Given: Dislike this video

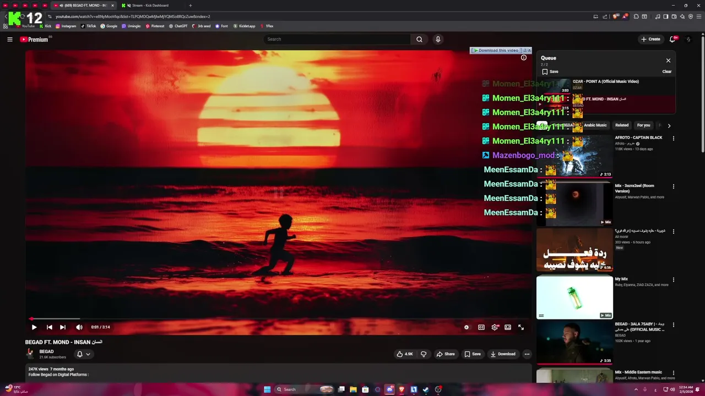Looking at the screenshot, I should pyautogui.click(x=424, y=354).
